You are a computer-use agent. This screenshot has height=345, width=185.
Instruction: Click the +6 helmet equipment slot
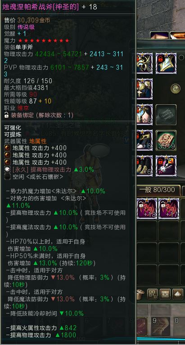[144, 63]
